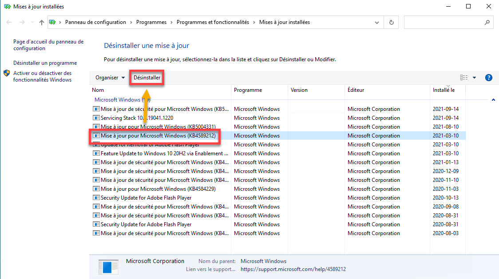Click the shield icon beside Windows features link
Screen dimensions: 499x279
[7, 73]
